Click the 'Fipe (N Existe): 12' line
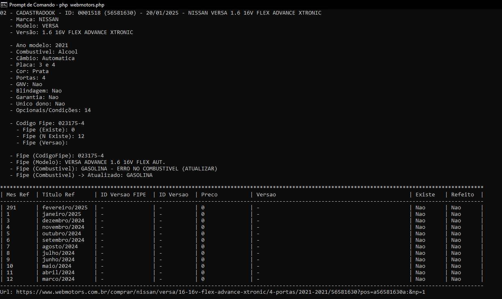The image size is (502, 299). (50, 136)
